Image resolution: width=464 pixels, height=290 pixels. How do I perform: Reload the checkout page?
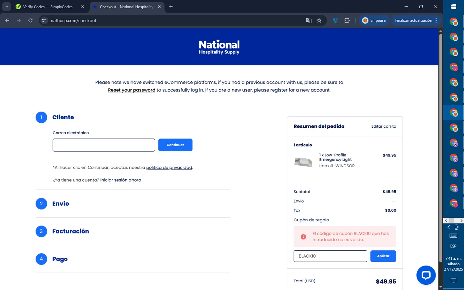30,20
